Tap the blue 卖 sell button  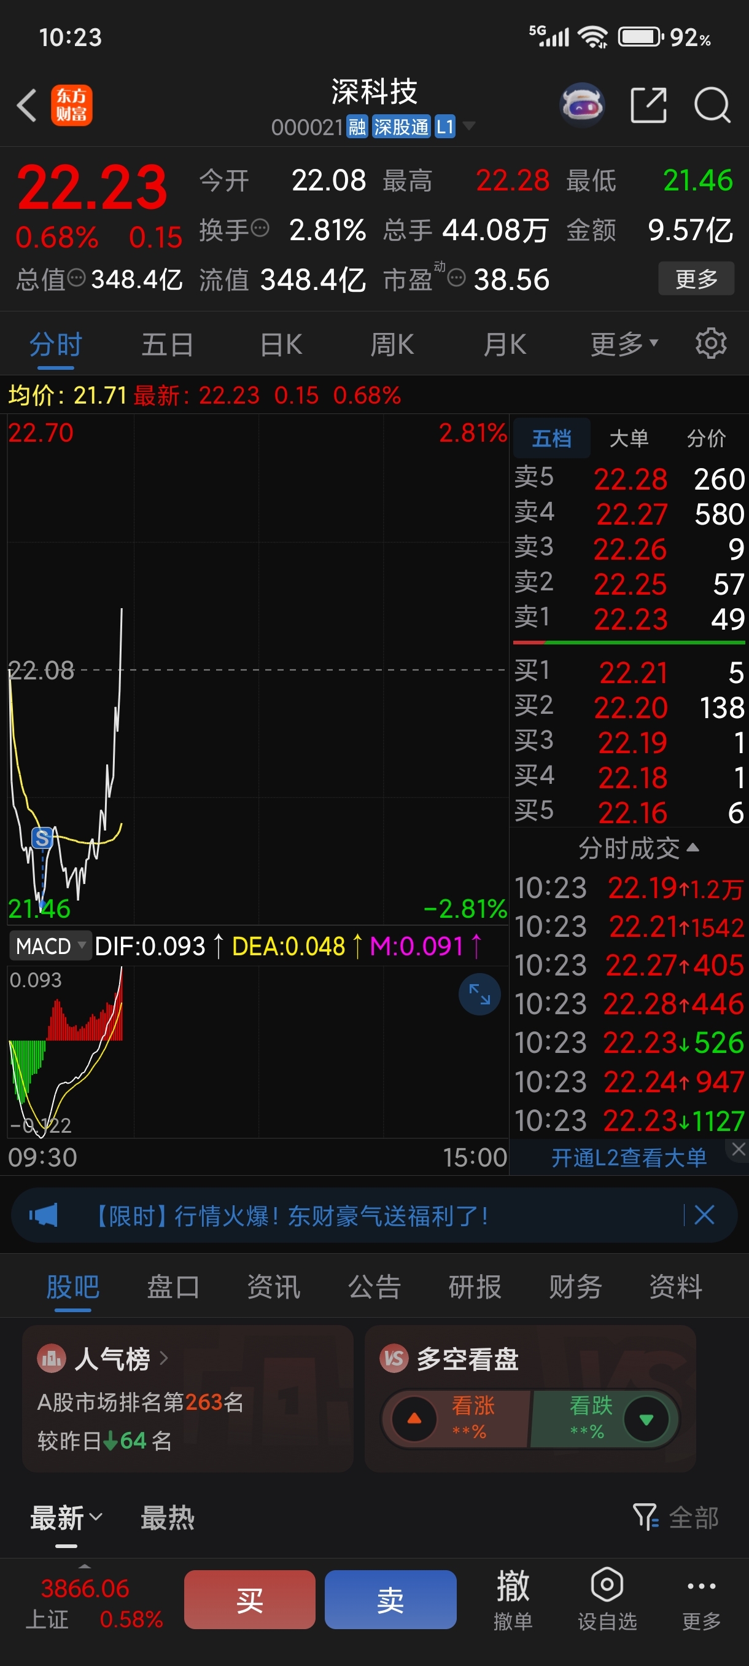pyautogui.click(x=390, y=1600)
